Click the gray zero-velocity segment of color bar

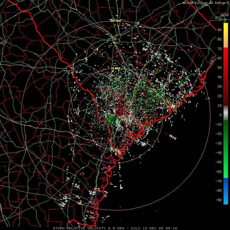[x=226, y=113]
